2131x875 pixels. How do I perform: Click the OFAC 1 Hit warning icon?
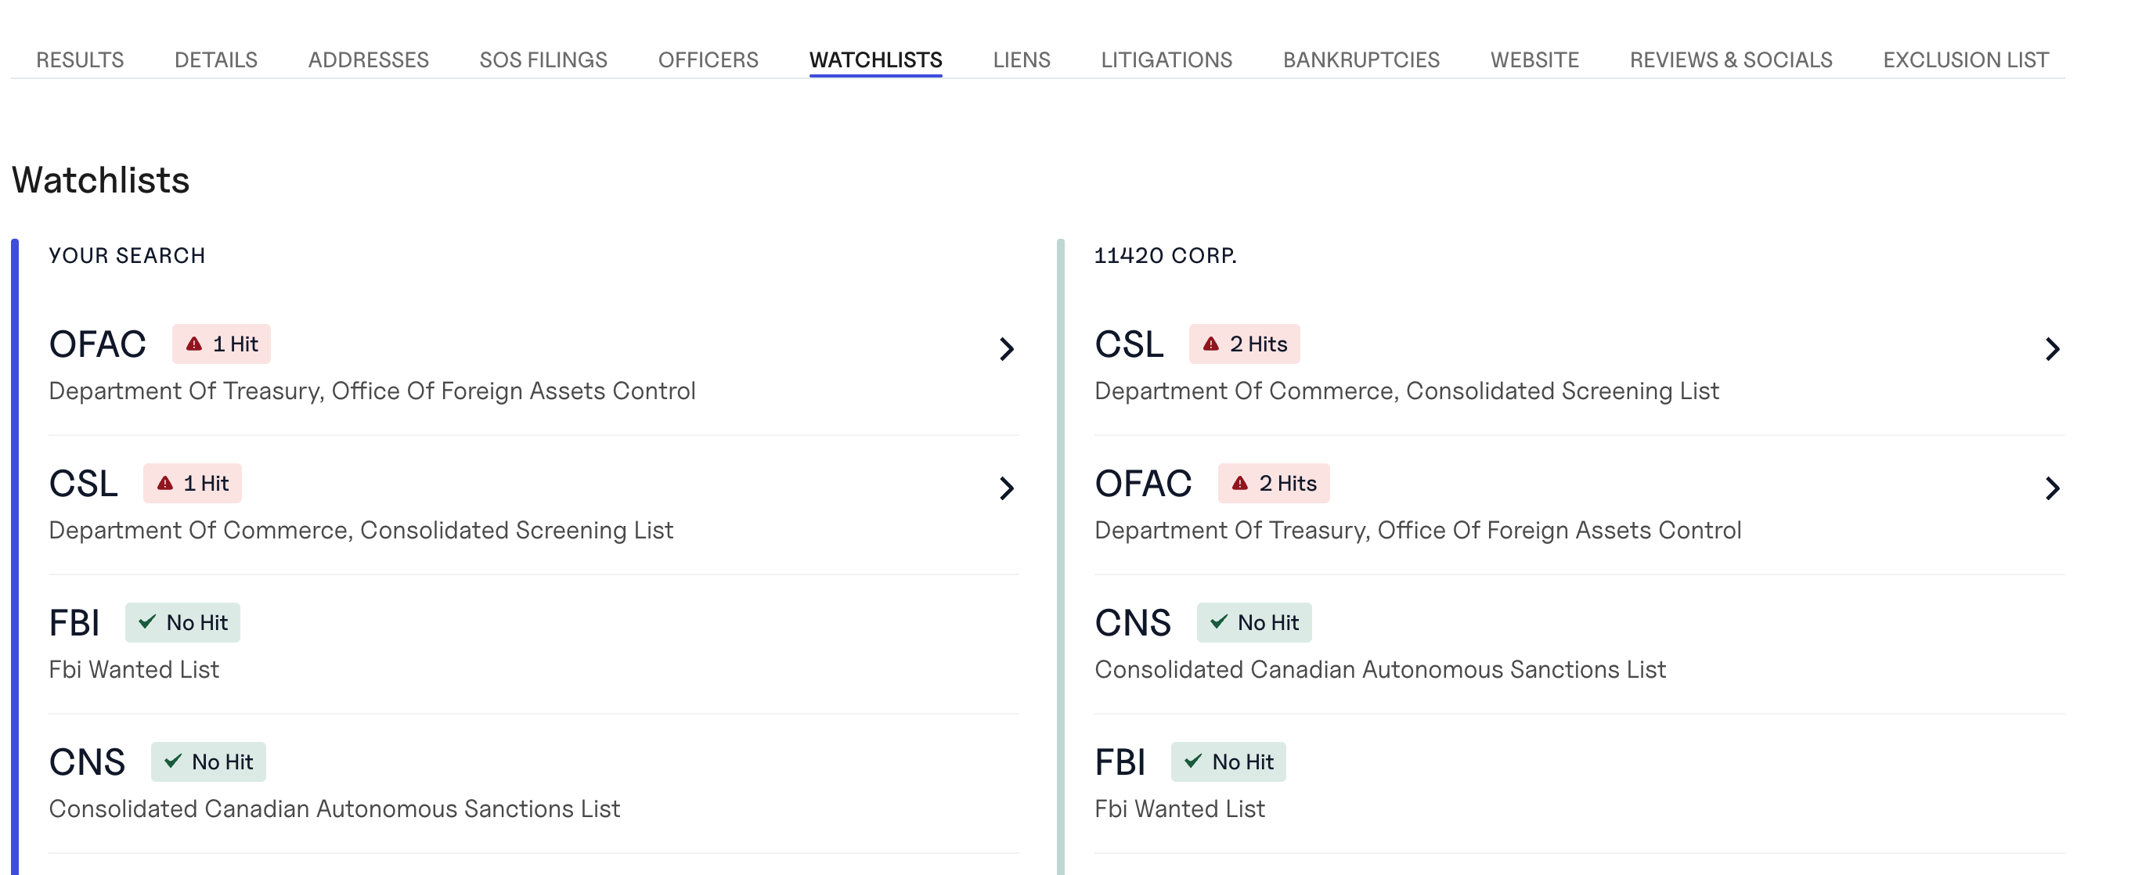[x=193, y=344]
